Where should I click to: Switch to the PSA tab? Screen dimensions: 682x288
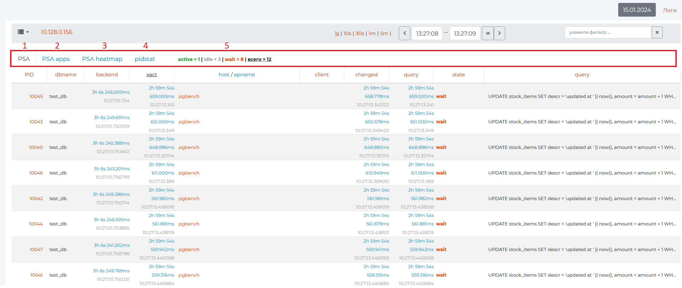[24, 59]
